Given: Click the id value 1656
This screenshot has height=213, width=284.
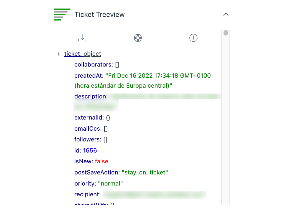Looking at the screenshot, I should [90, 151].
